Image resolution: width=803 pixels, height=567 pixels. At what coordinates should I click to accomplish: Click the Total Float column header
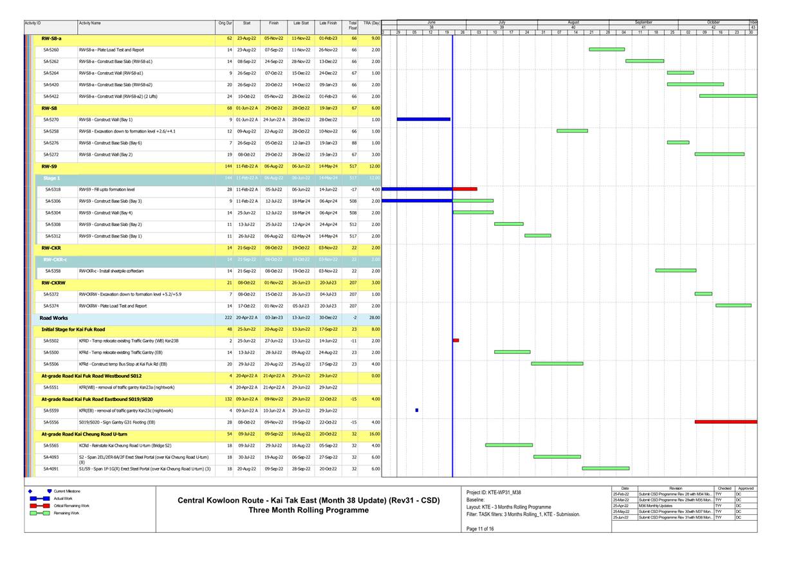point(353,26)
